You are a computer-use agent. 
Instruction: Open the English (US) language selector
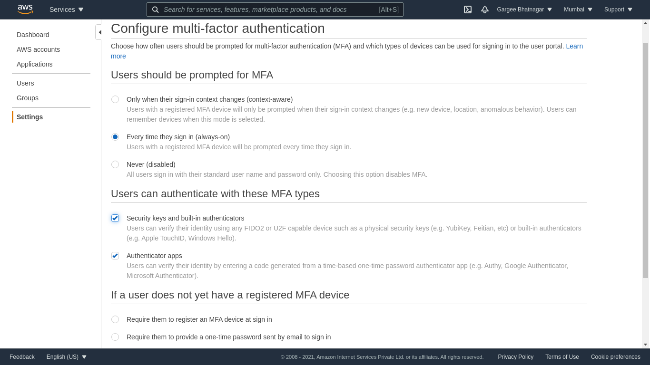[x=67, y=357]
